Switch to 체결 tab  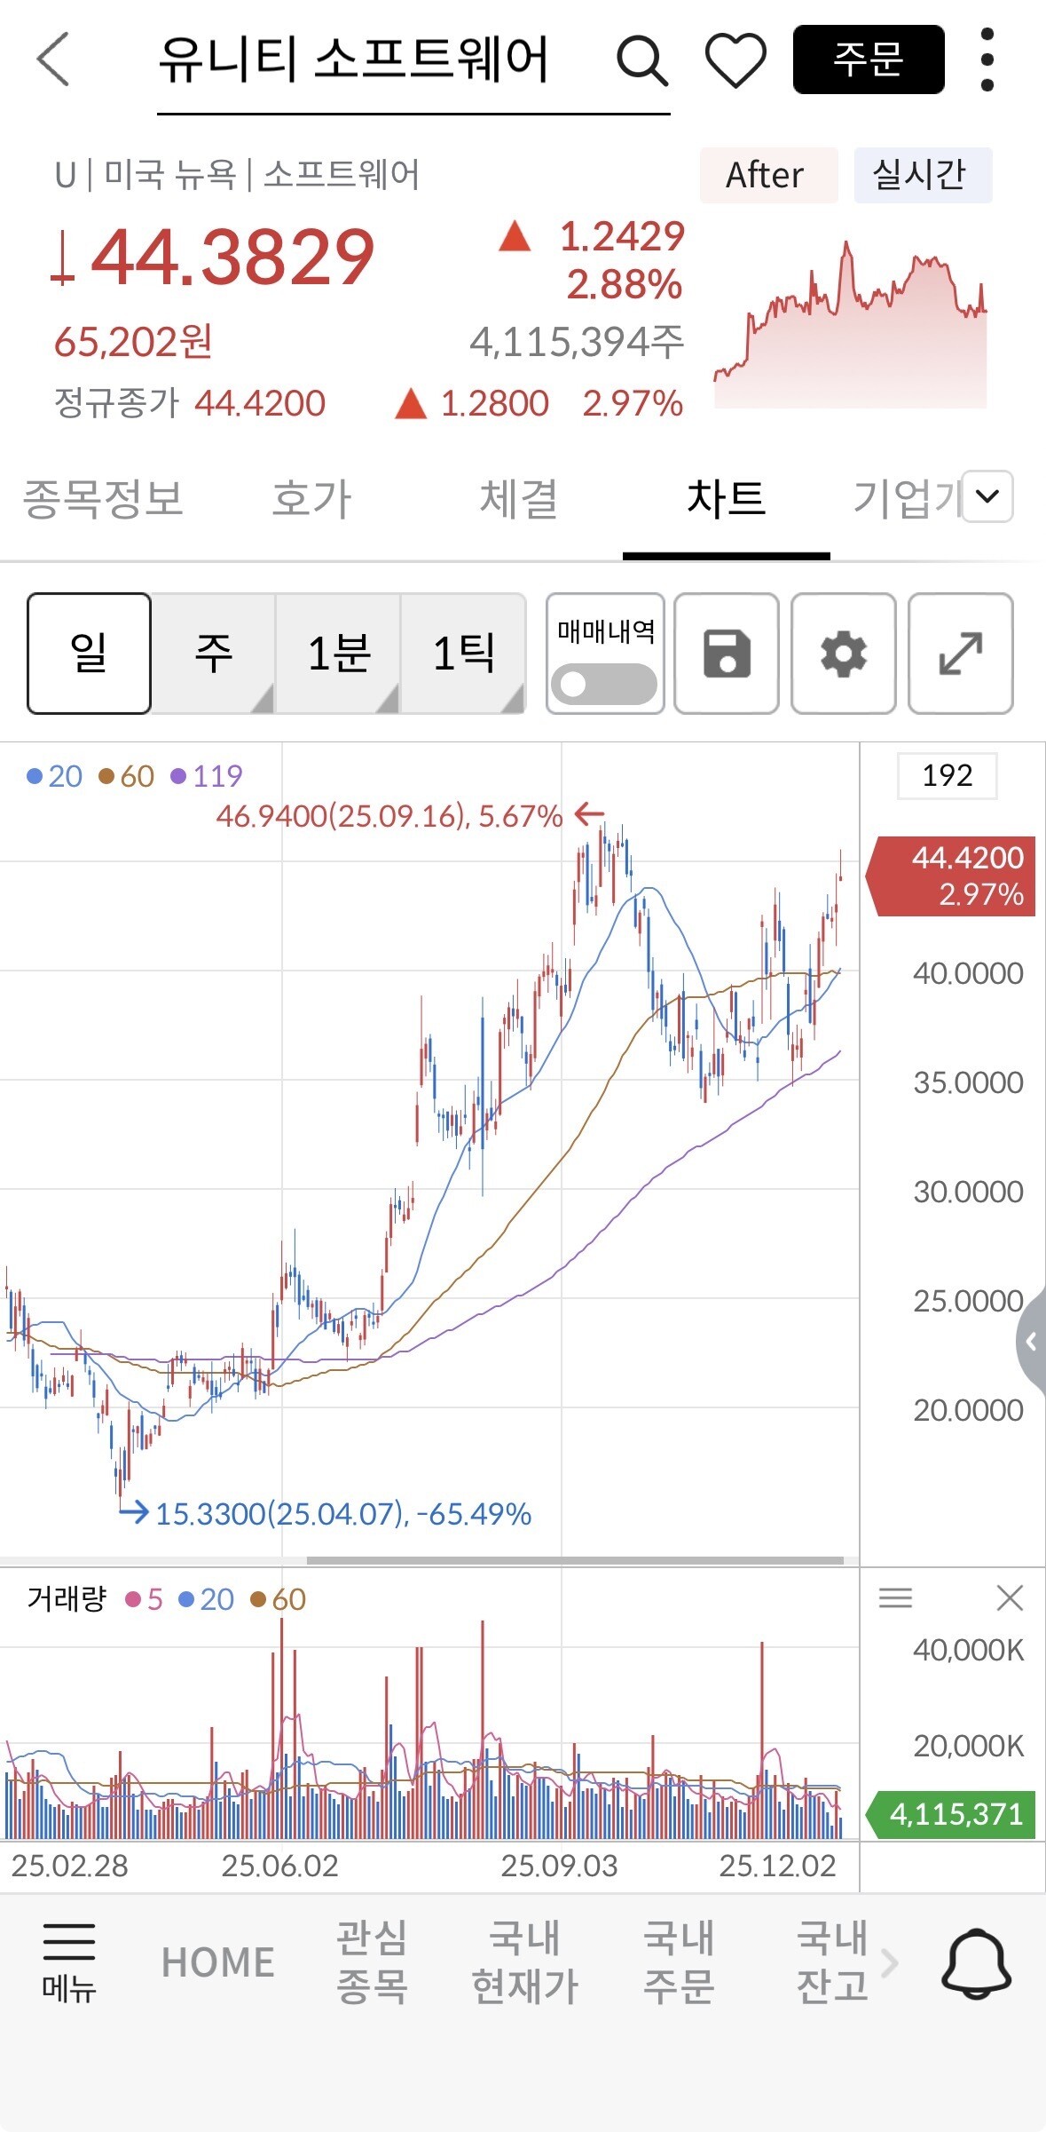pos(519,498)
